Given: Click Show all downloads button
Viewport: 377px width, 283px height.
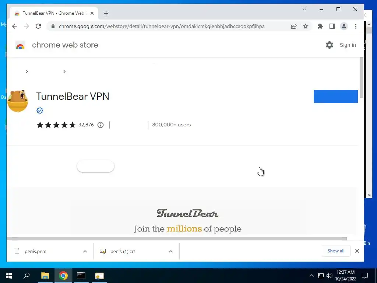Looking at the screenshot, I should click(336, 251).
